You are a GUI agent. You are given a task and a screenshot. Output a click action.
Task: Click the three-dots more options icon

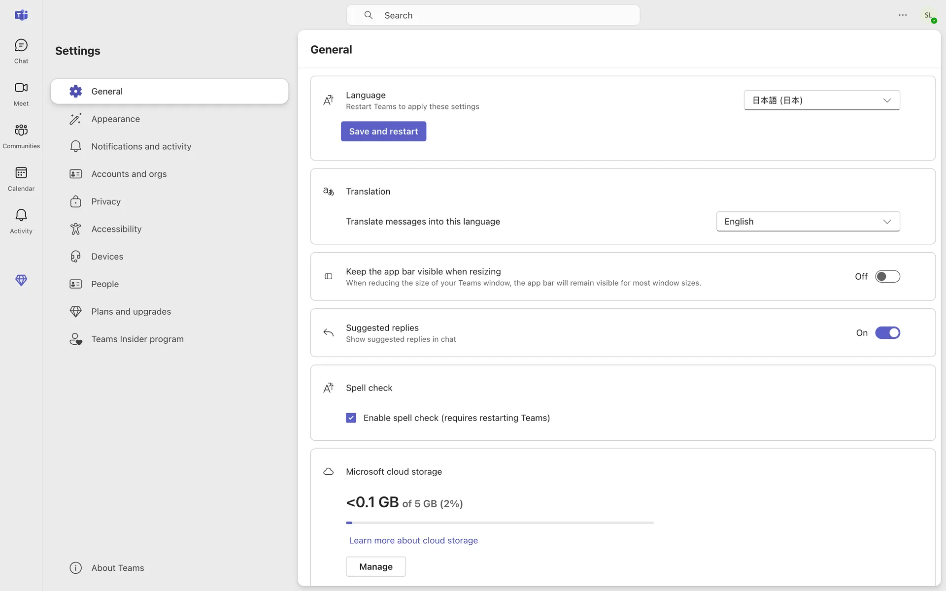pyautogui.click(x=903, y=15)
